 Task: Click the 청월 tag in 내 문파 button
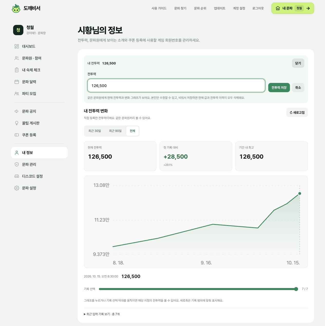[x=299, y=8]
